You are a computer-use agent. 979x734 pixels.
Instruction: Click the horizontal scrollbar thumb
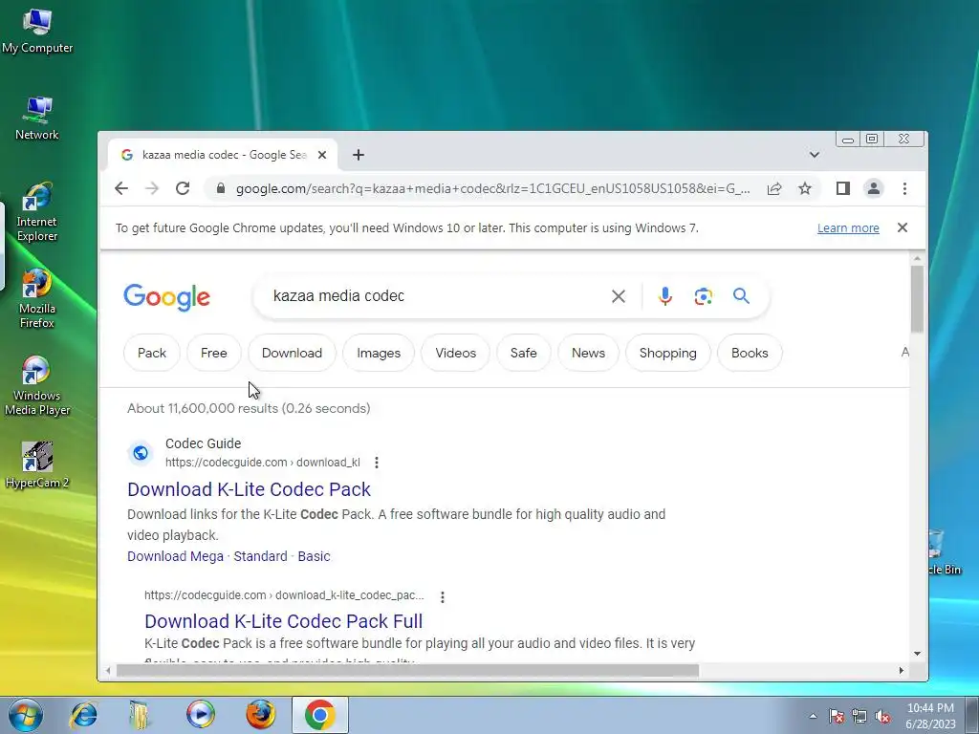pyautogui.click(x=407, y=670)
